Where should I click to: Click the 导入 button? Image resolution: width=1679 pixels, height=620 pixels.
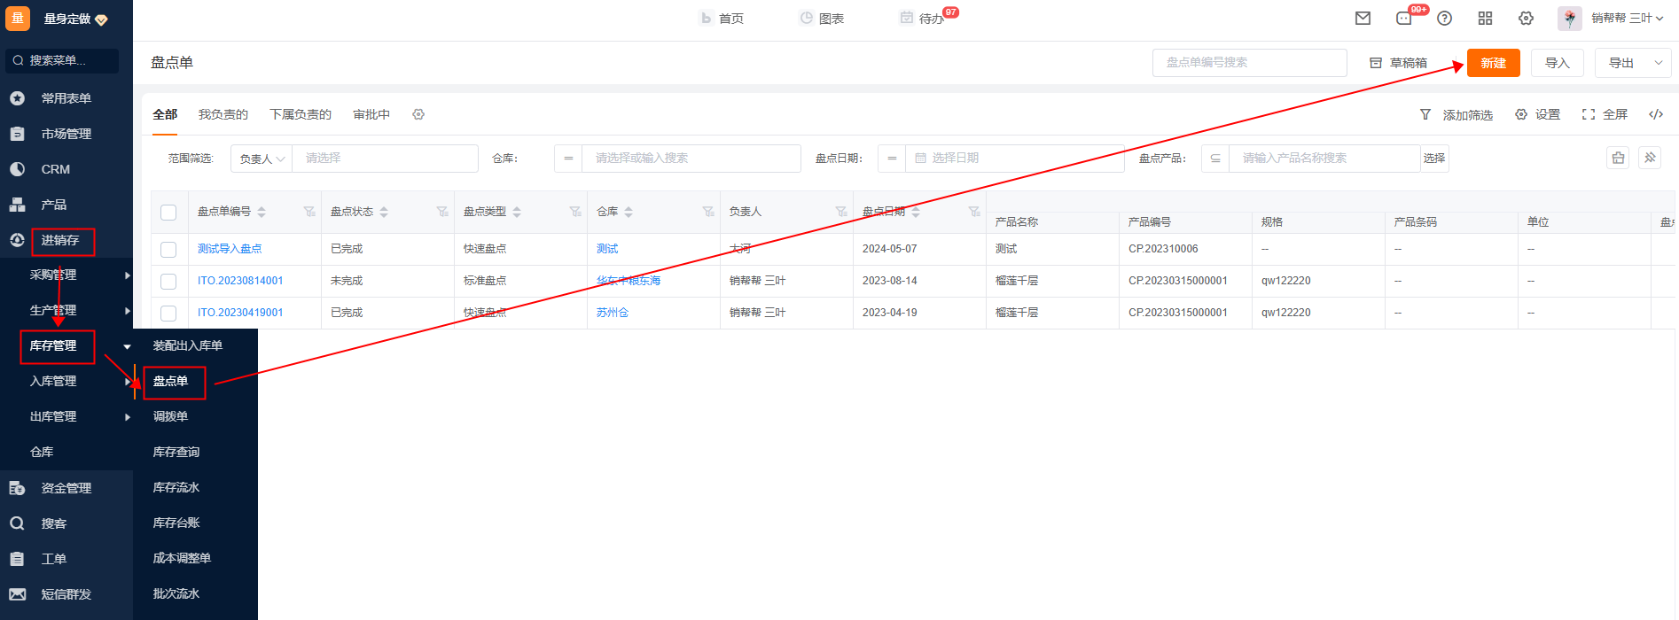coord(1558,63)
